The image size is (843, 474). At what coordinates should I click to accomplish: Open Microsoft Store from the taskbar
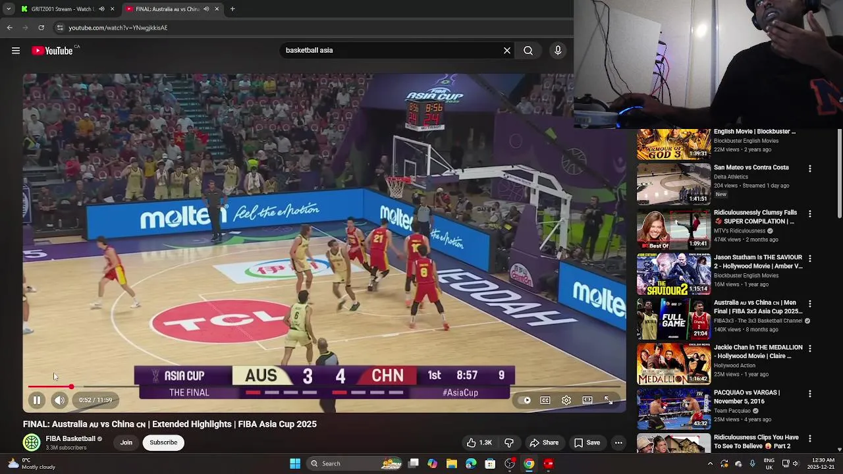(x=490, y=463)
